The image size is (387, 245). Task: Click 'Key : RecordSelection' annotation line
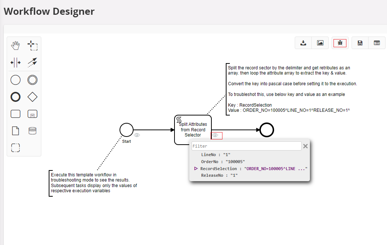tap(250, 105)
